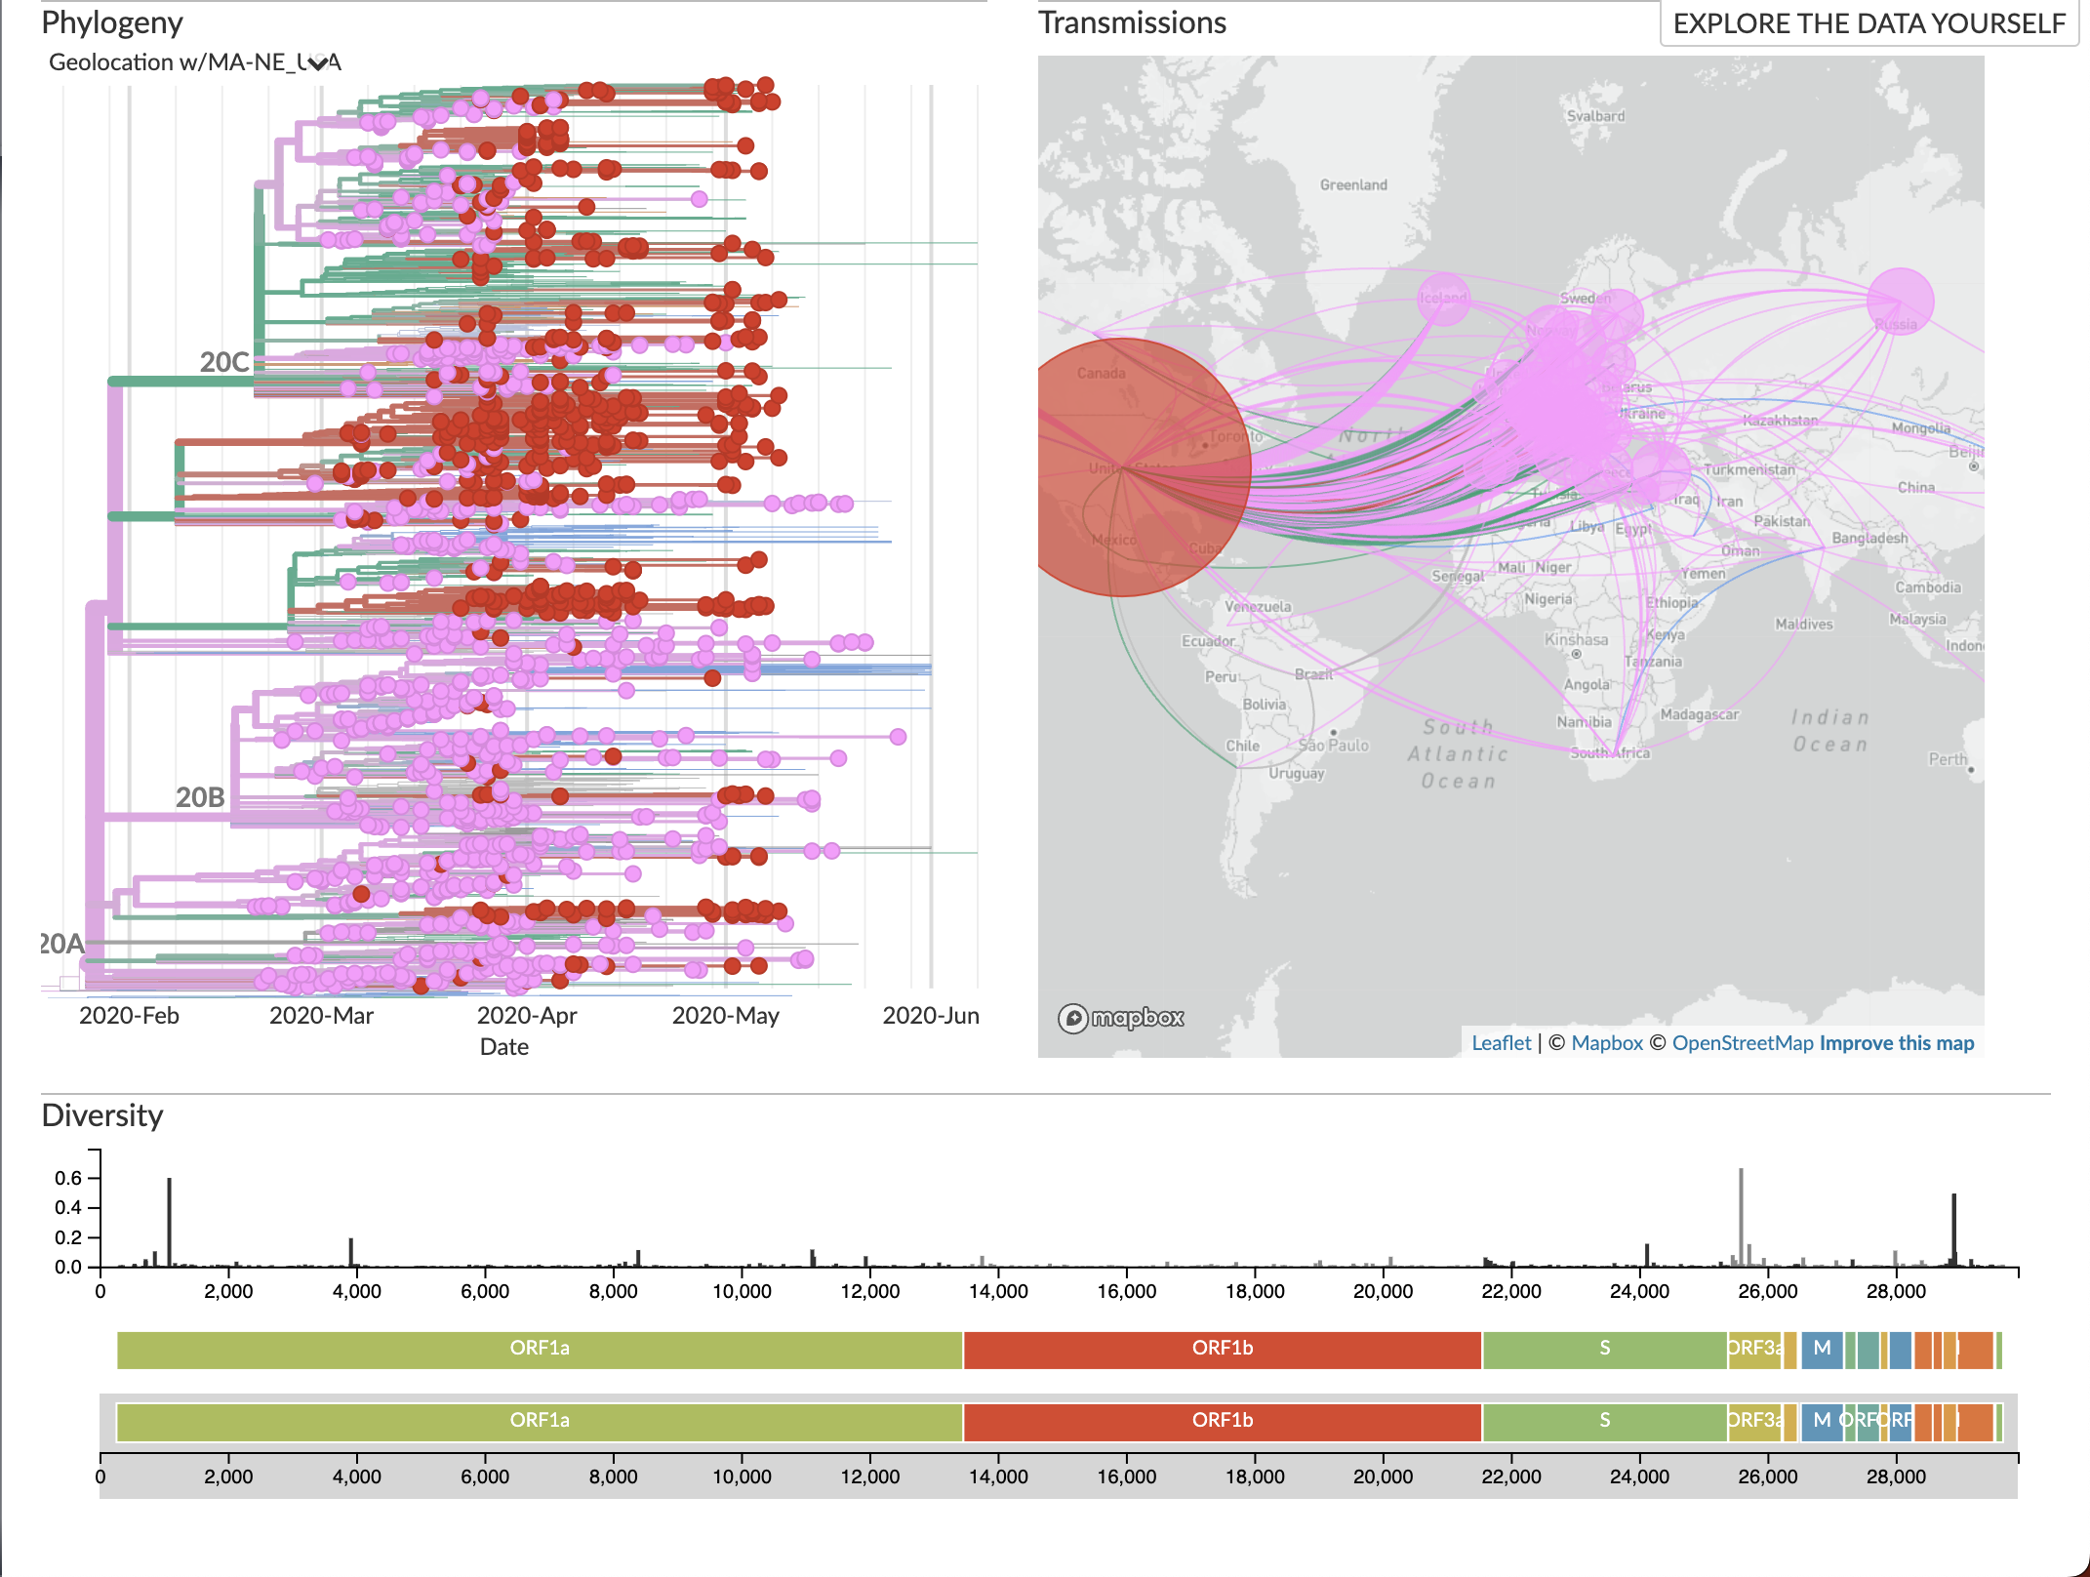The width and height of the screenshot is (2090, 1577).
Task: Click the top red ORF1b gene block
Action: click(1222, 1349)
